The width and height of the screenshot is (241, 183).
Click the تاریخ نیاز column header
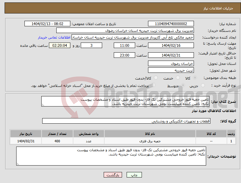coord(26,134)
